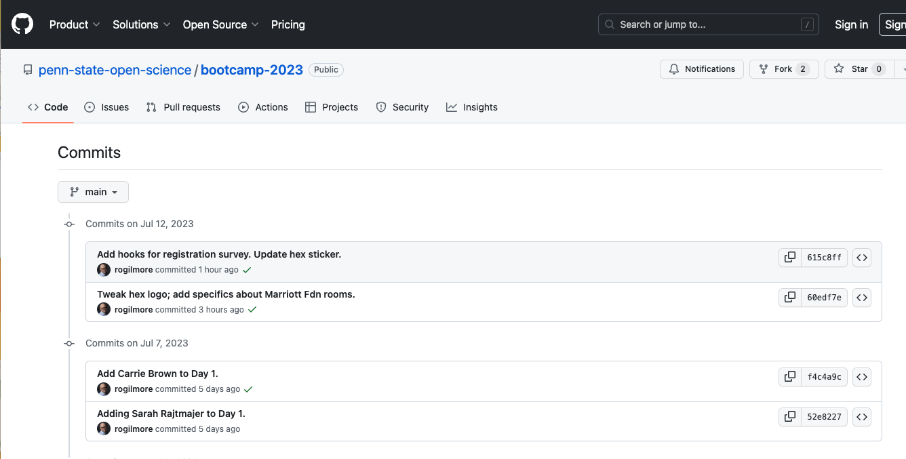Browse repository at commit 60edf7e
The width and height of the screenshot is (906, 459).
pyautogui.click(x=861, y=298)
